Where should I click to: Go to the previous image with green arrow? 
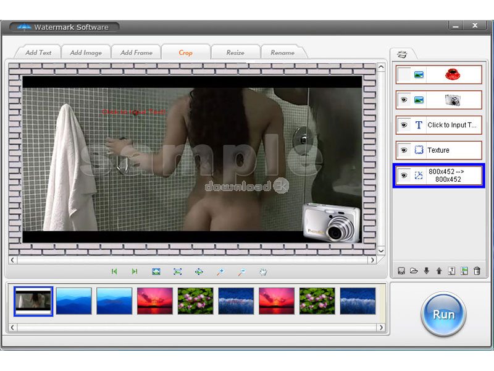pos(114,271)
